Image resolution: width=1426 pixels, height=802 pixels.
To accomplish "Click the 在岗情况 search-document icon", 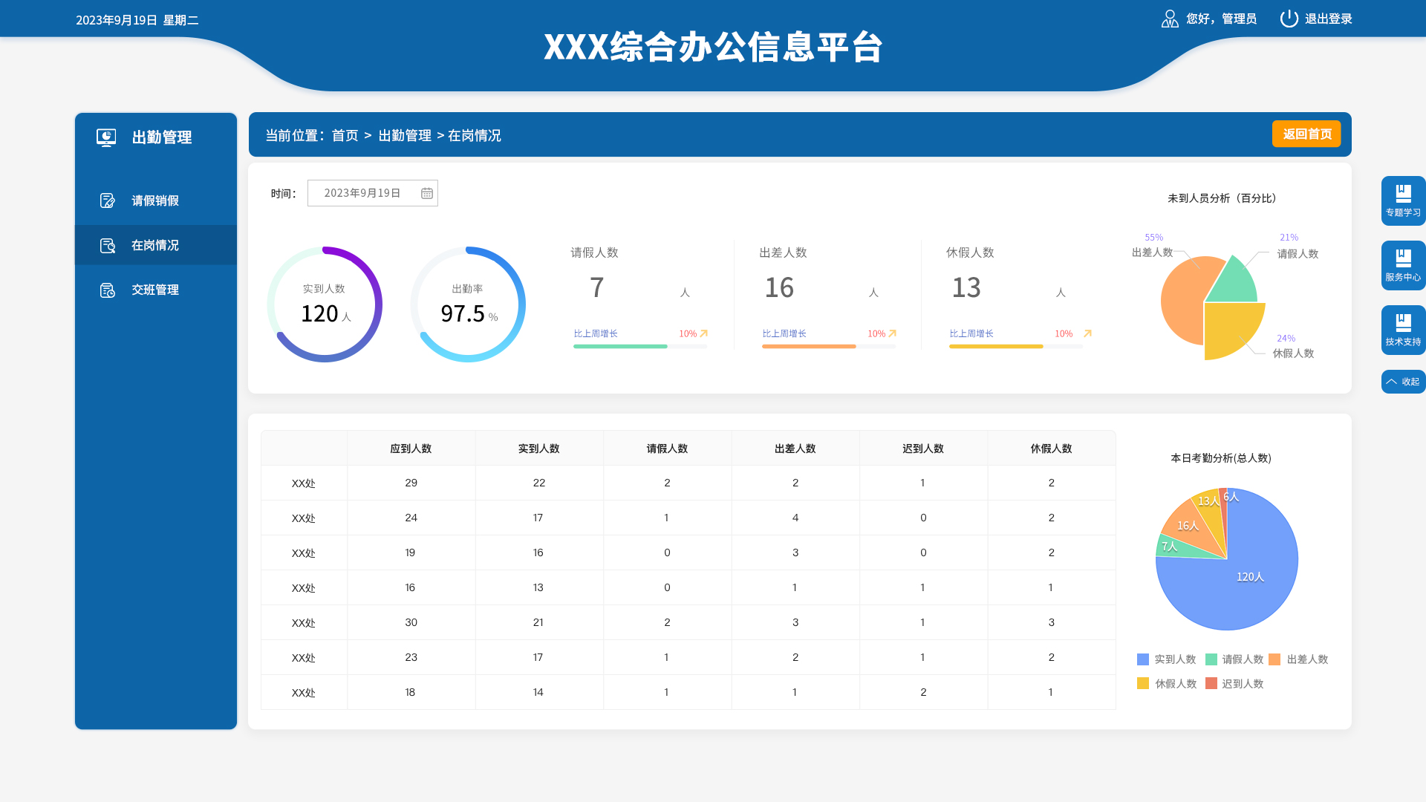I will [x=108, y=245].
